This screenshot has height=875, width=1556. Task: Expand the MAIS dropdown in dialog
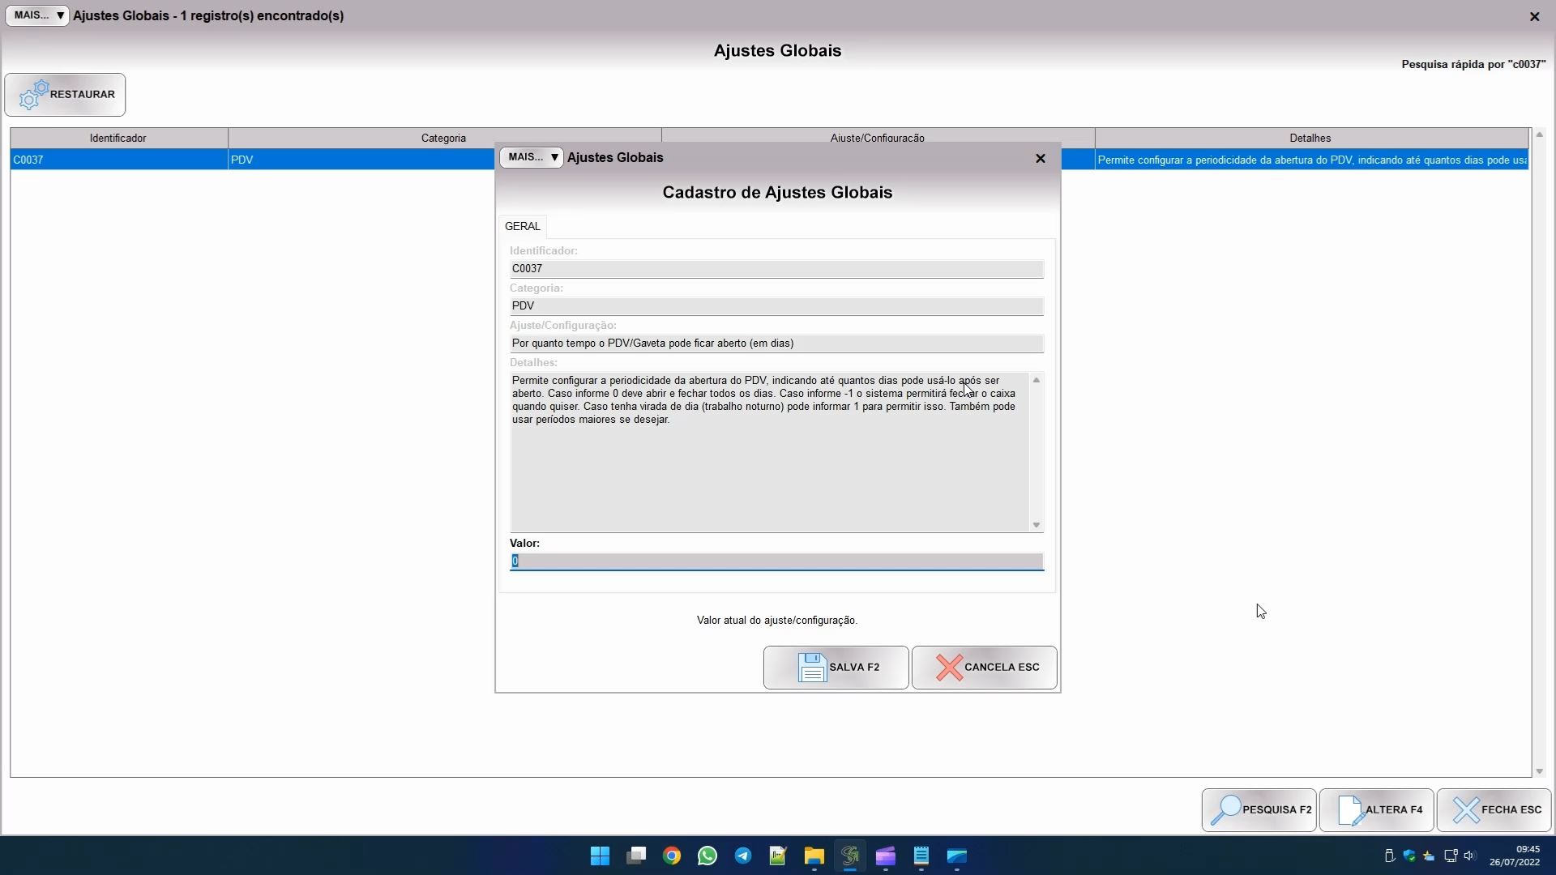click(532, 157)
